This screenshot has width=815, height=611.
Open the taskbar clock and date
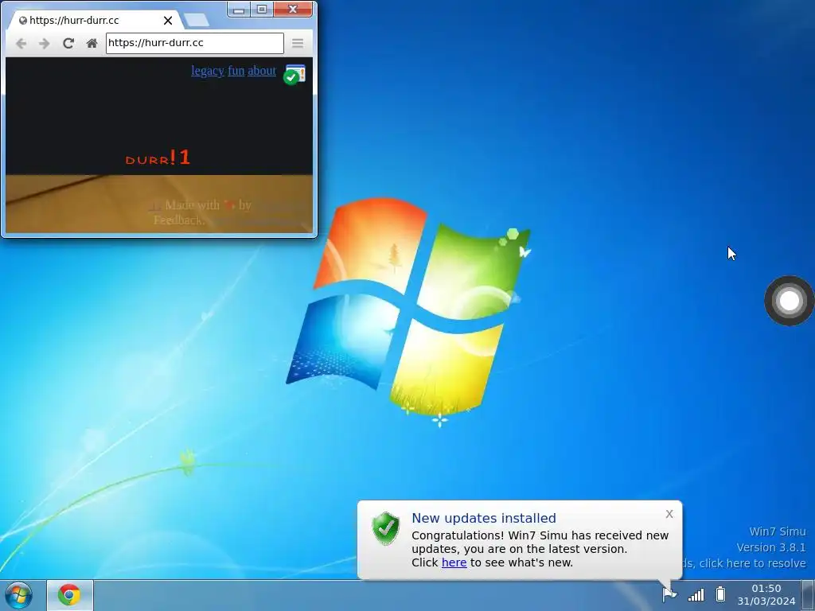pos(766,595)
